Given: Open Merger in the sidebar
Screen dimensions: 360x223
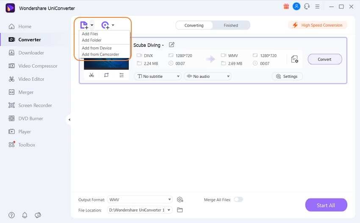Looking at the screenshot, I should (x=26, y=92).
